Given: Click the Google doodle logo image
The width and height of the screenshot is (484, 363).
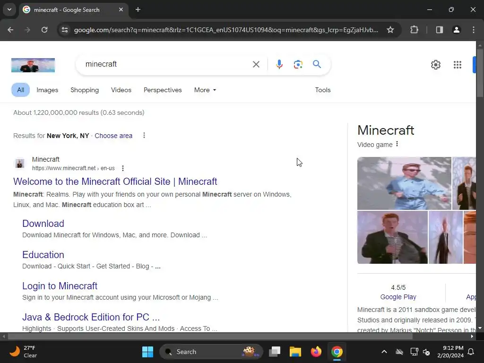Looking at the screenshot, I should click(33, 65).
